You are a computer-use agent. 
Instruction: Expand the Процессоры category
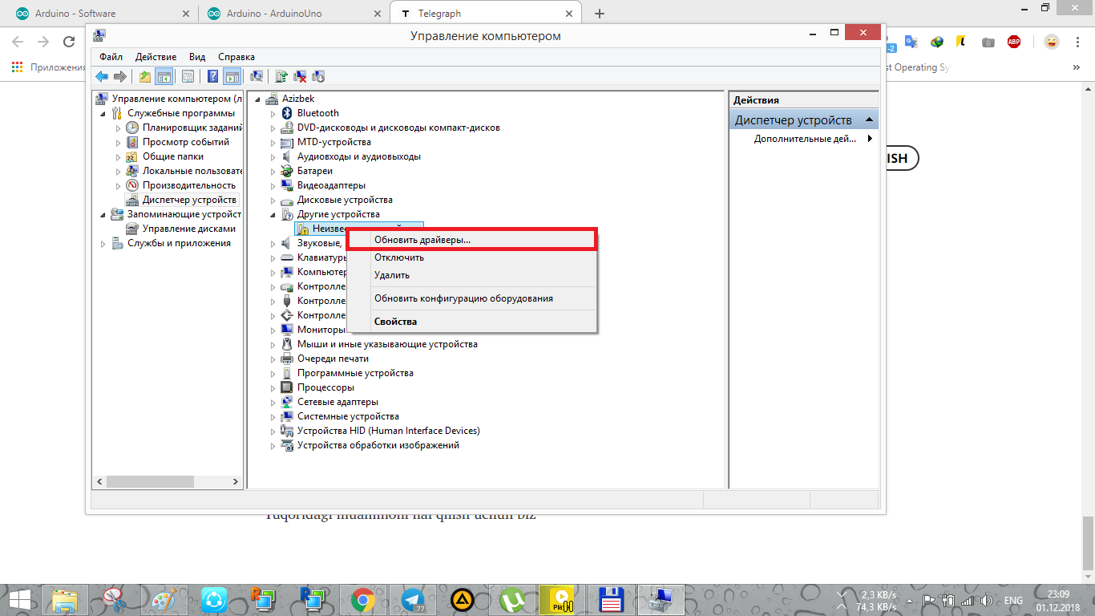click(x=273, y=387)
